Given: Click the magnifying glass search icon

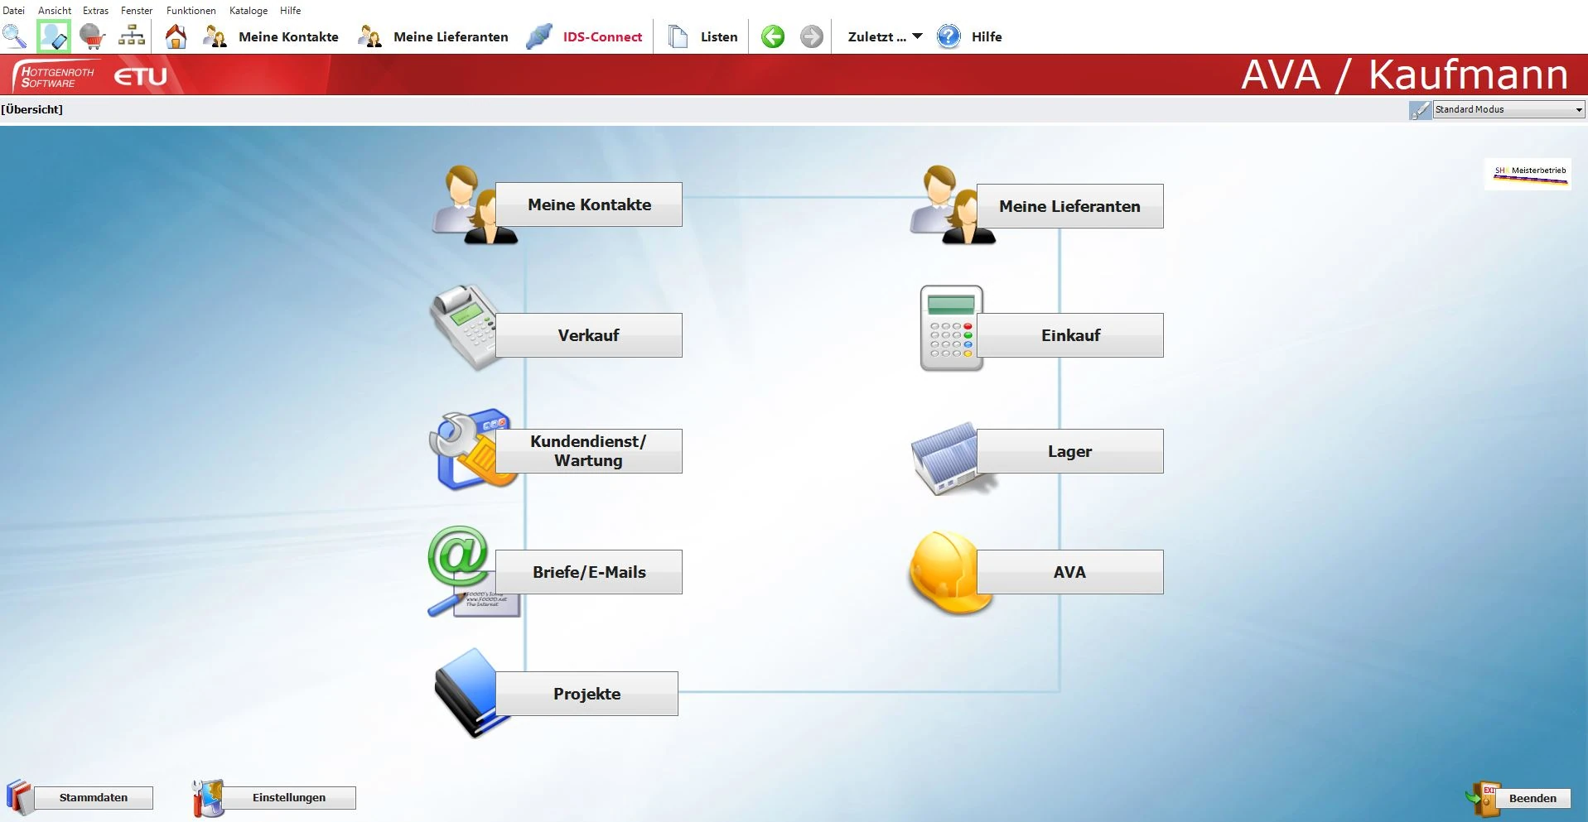Looking at the screenshot, I should pyautogui.click(x=14, y=36).
